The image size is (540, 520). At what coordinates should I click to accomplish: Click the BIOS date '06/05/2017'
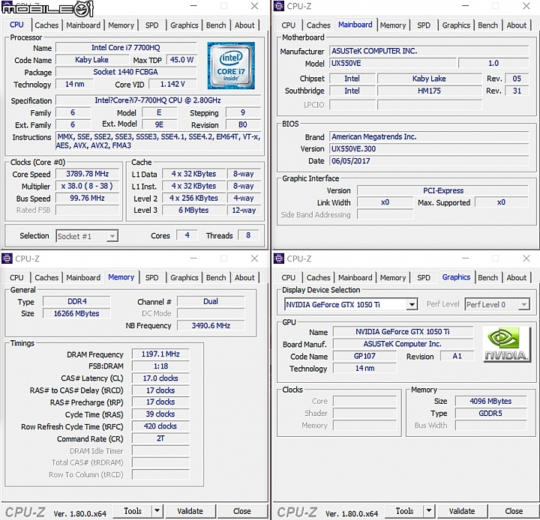tap(429, 160)
